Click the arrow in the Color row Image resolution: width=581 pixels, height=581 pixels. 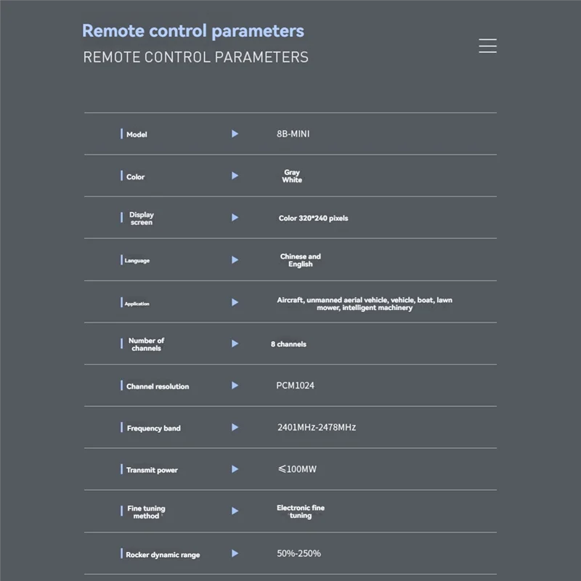[x=235, y=176]
